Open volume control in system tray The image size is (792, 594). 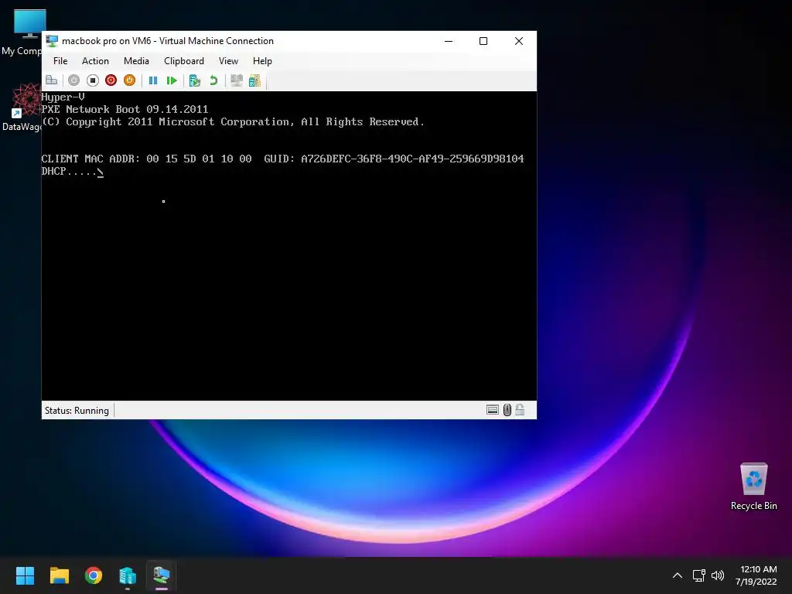pos(717,575)
